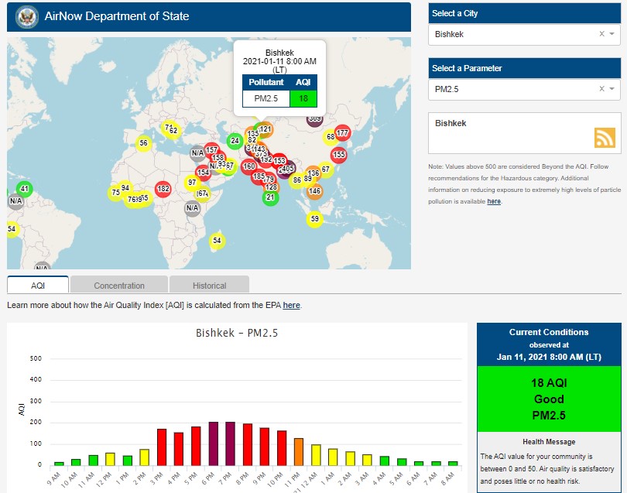Click the RSS feed icon for Bishkek

(605, 137)
